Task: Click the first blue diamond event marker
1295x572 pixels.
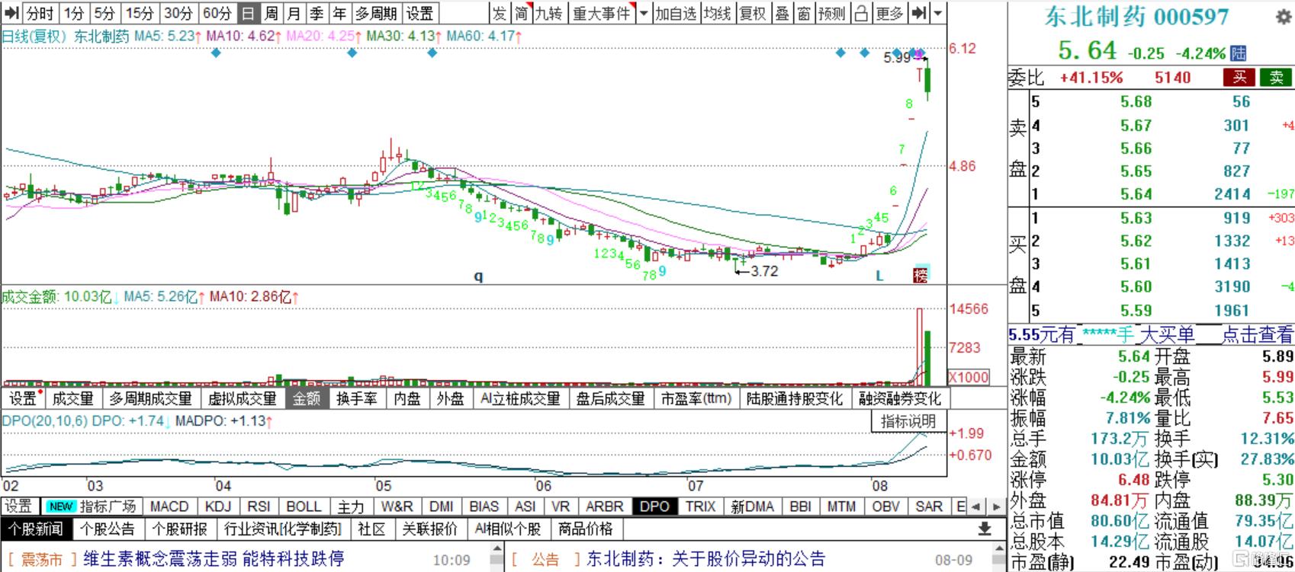Action: [x=217, y=53]
